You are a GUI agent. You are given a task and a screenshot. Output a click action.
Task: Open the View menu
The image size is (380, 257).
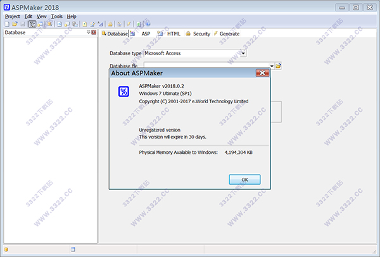pyautogui.click(x=41, y=16)
